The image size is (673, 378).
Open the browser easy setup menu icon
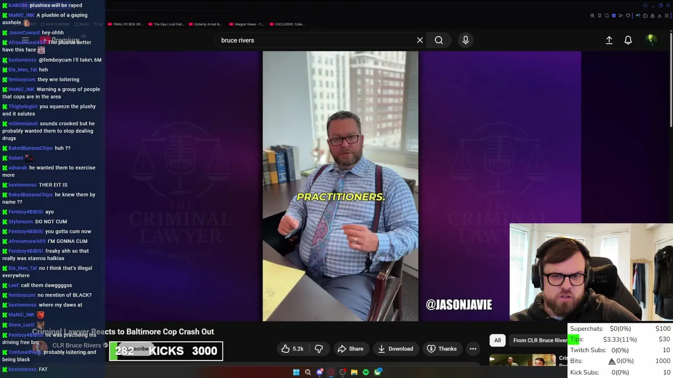667,16
